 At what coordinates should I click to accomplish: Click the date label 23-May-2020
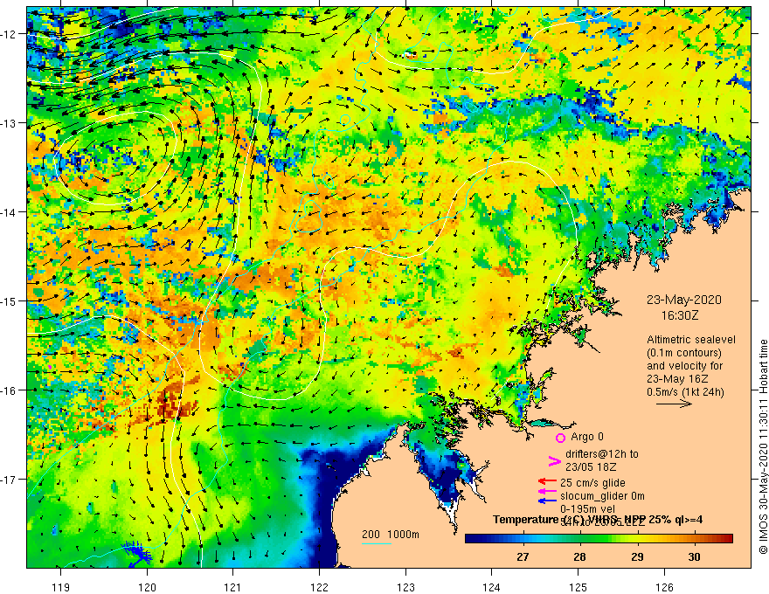point(683,300)
